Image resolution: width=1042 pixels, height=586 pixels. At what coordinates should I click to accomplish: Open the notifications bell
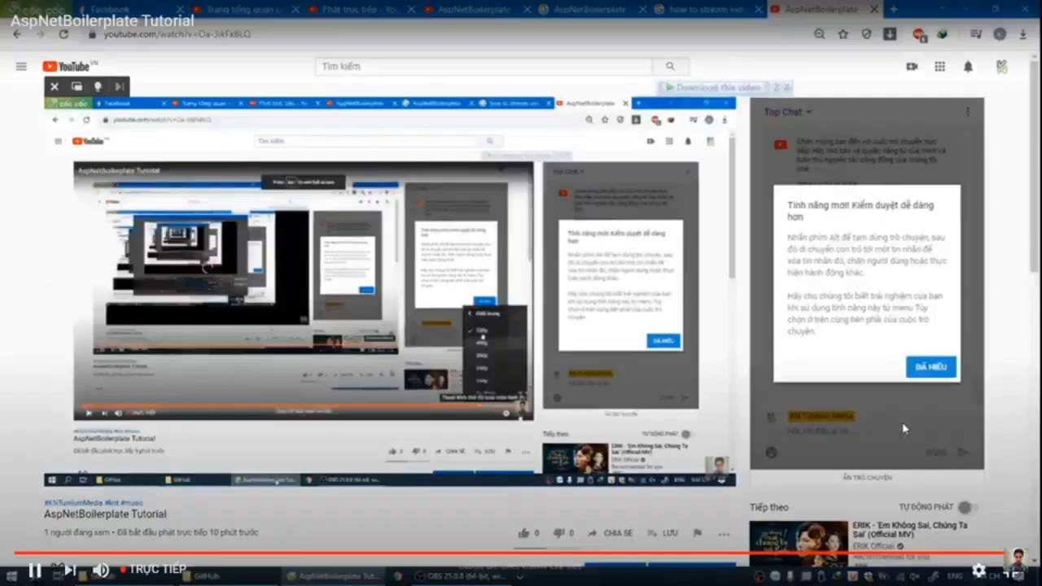tap(968, 67)
